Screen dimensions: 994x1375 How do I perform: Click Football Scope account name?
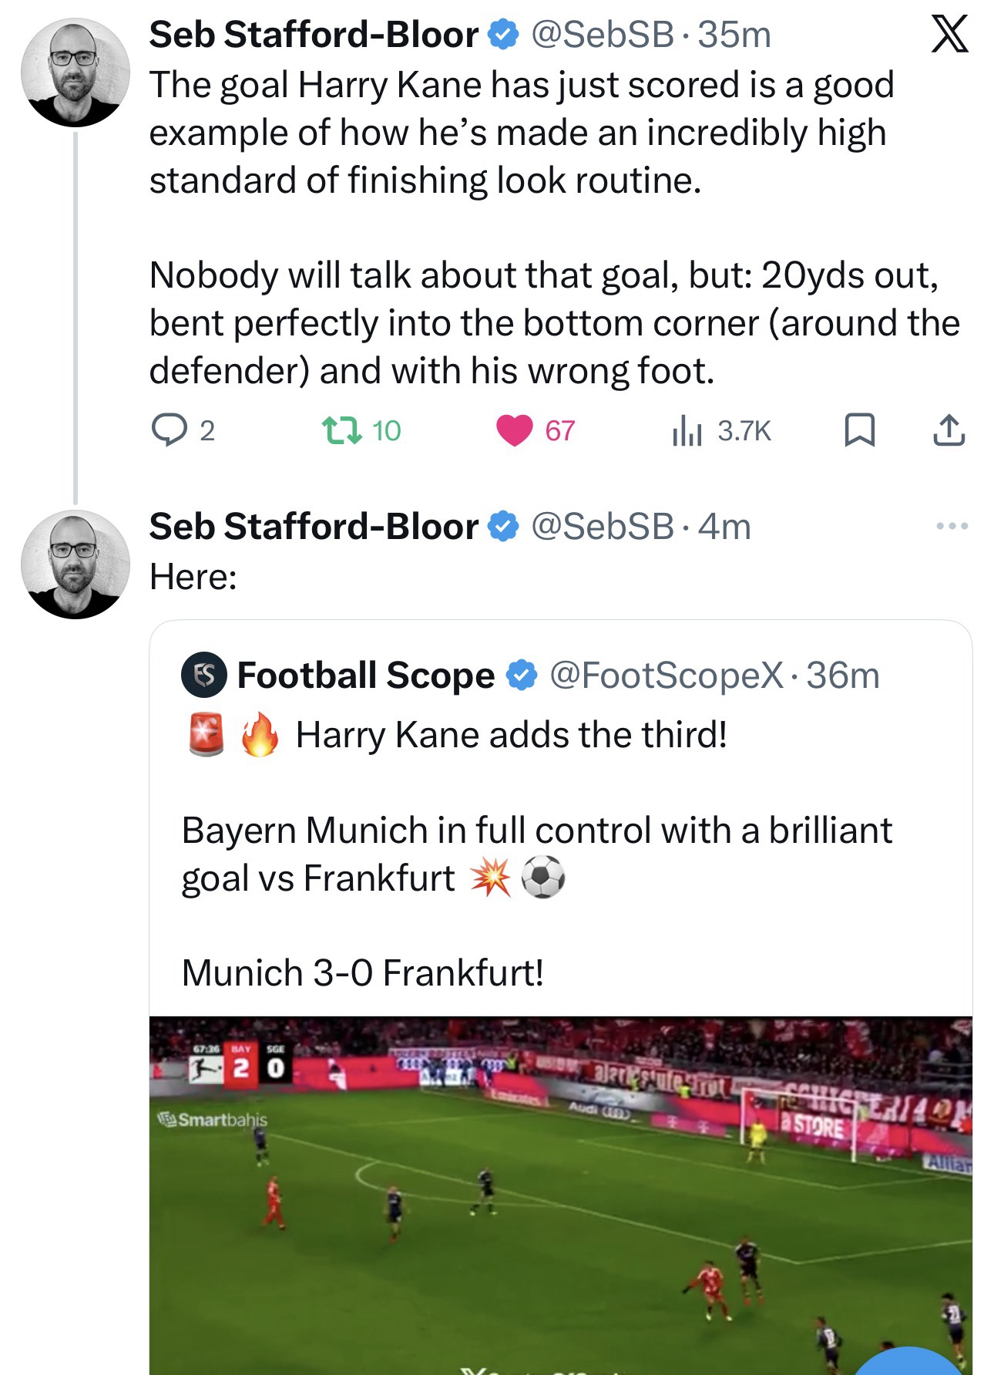click(365, 676)
